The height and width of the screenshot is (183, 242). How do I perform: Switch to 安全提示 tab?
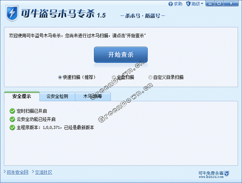tap(22, 96)
